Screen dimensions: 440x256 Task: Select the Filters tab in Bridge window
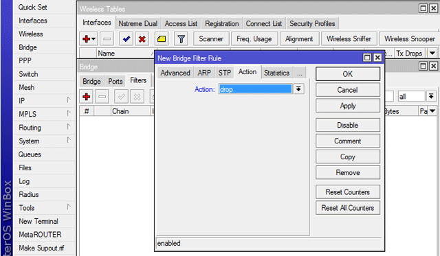[138, 80]
